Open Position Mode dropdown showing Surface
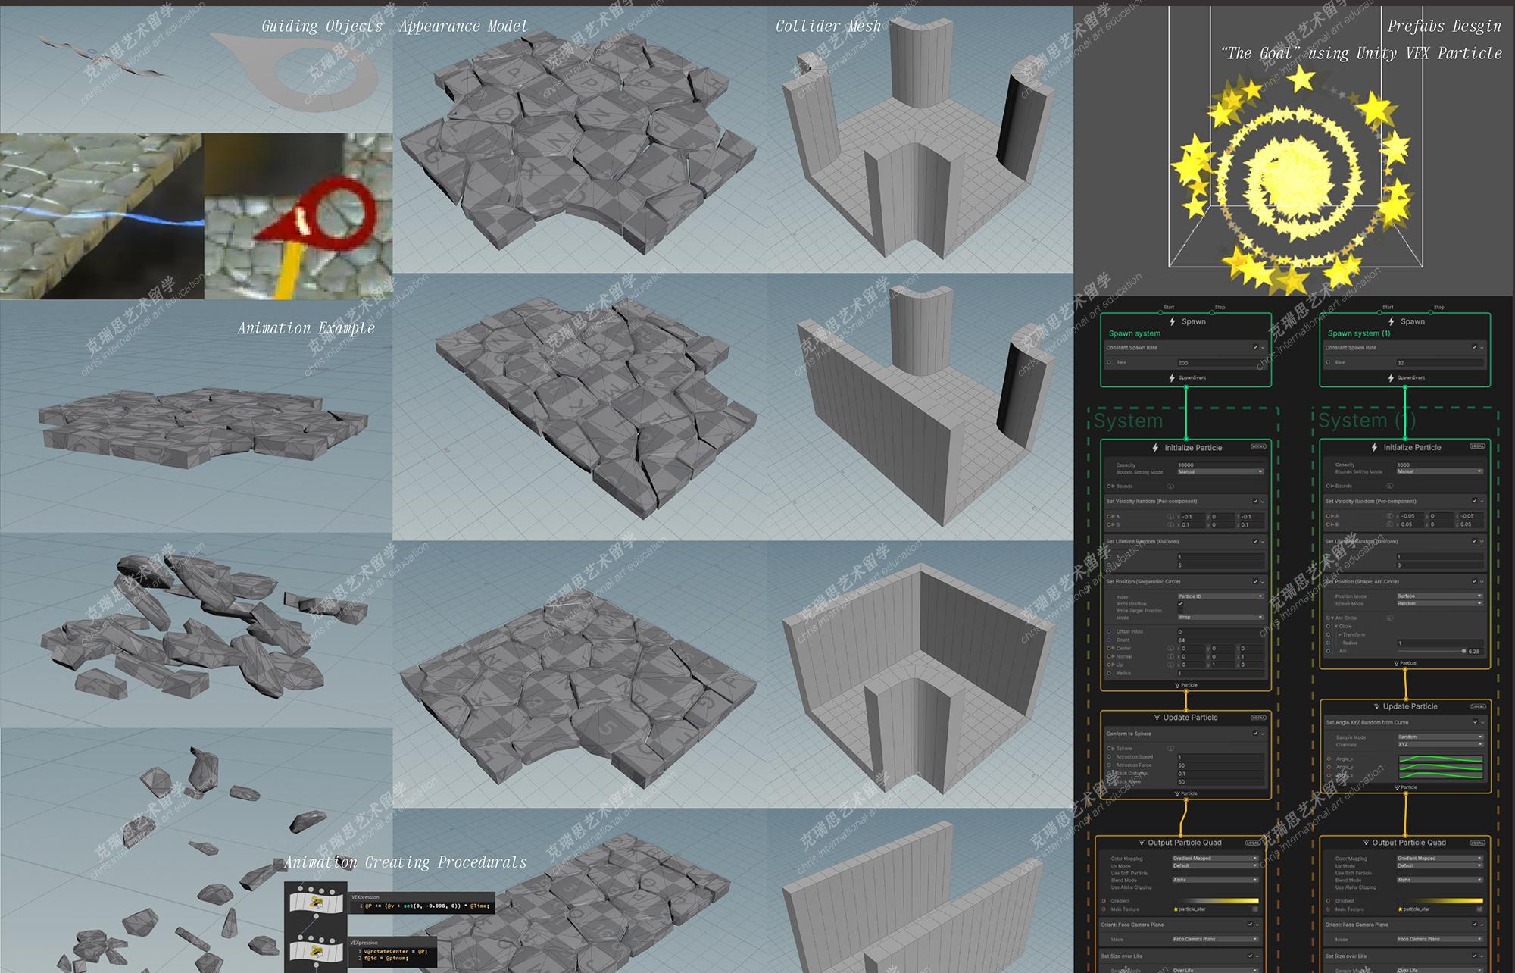 coord(1439,596)
